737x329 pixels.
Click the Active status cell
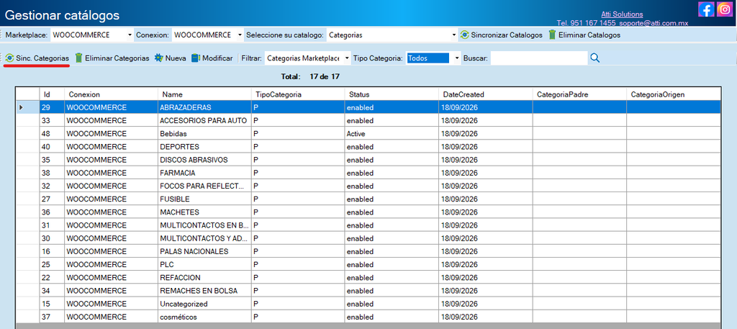392,133
